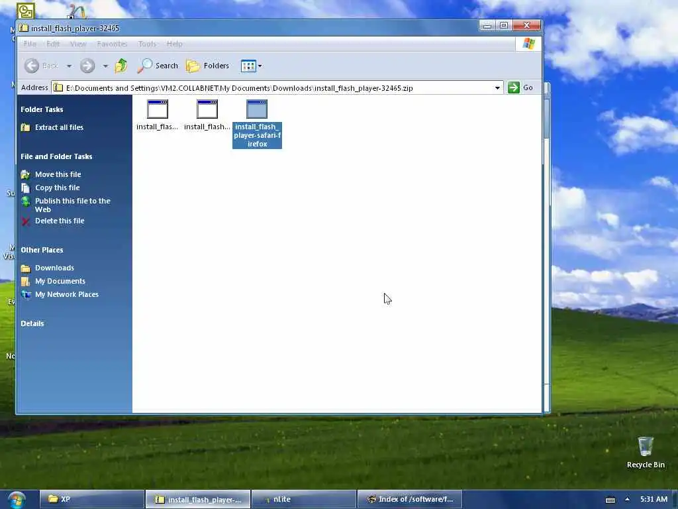Collapse the File and Folder Tasks section
Image resolution: width=678 pixels, height=509 pixels.
[56, 156]
